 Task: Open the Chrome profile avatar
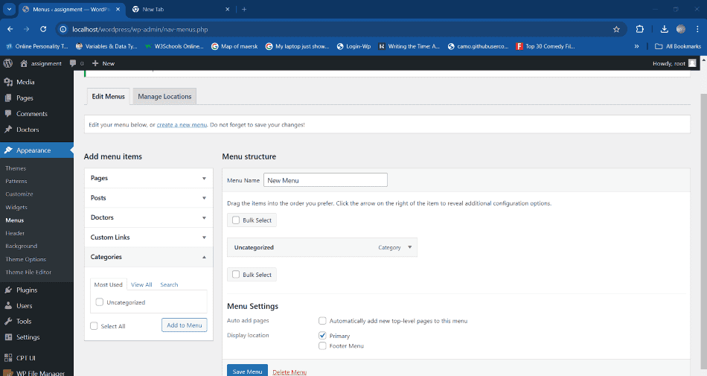pyautogui.click(x=681, y=29)
